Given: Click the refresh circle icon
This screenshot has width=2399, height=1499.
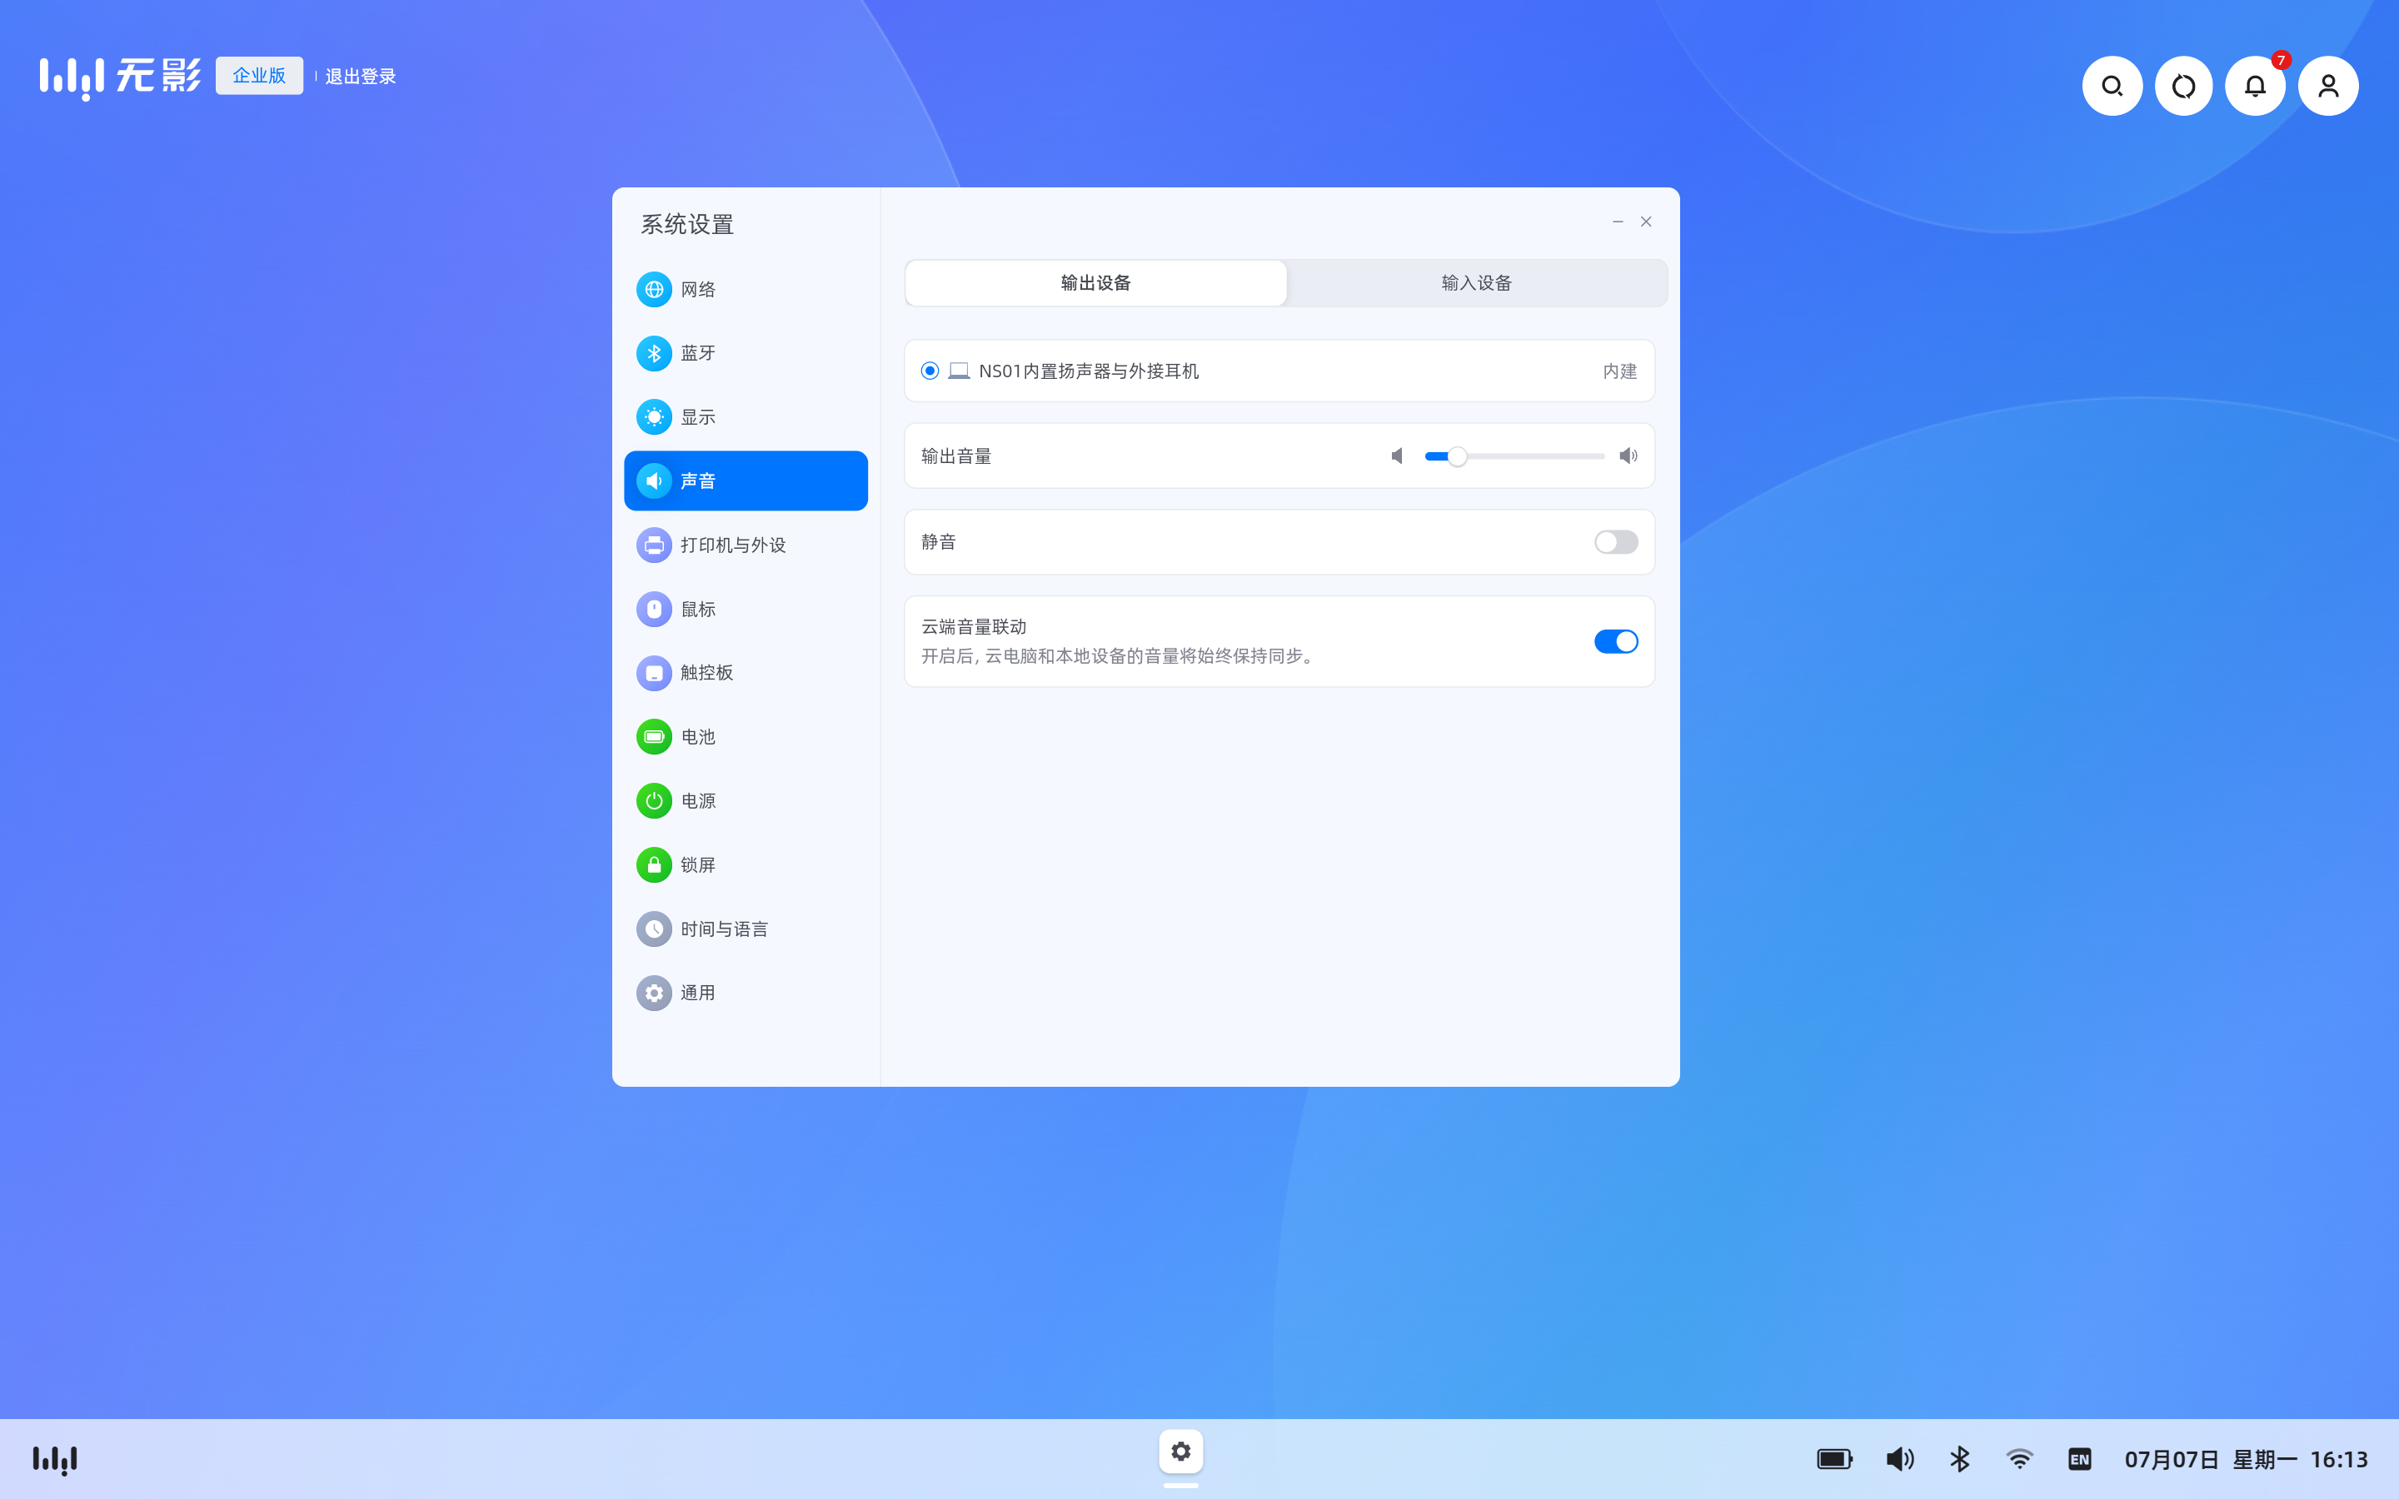Looking at the screenshot, I should click(x=2184, y=87).
